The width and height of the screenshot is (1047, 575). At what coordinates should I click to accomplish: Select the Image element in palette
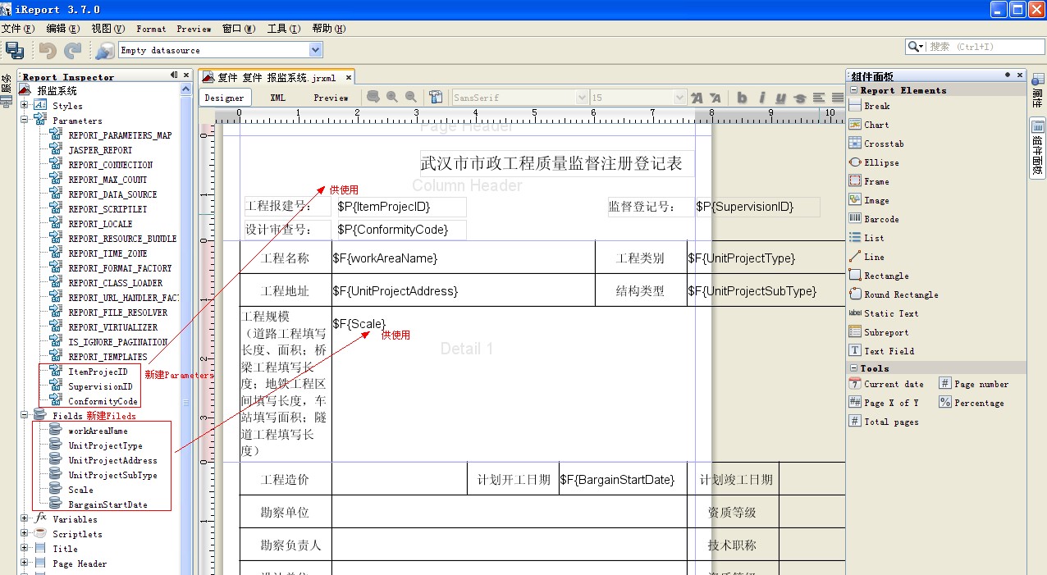click(x=869, y=200)
